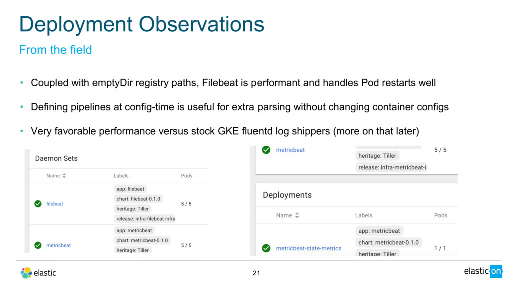Click the Pods column header in Daemon Sets
Image resolution: width=513 pixels, height=288 pixels.
point(186,176)
